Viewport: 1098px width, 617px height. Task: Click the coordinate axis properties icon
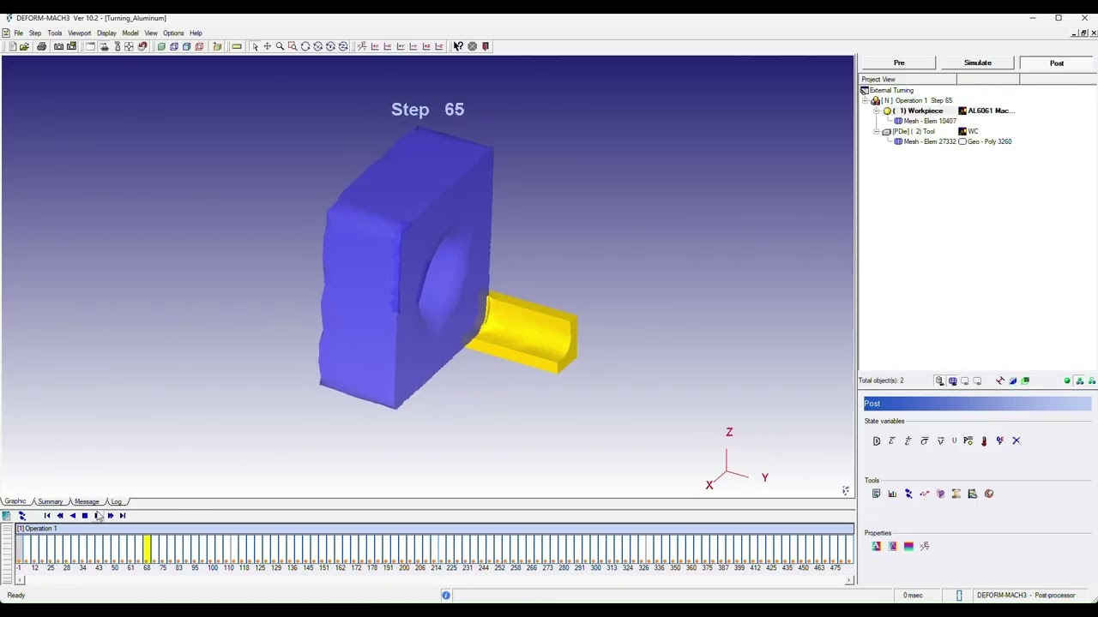click(x=925, y=546)
